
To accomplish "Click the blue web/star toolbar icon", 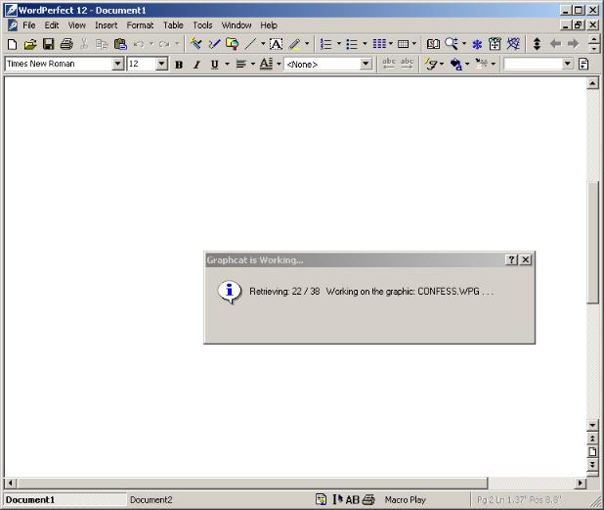I will (513, 44).
